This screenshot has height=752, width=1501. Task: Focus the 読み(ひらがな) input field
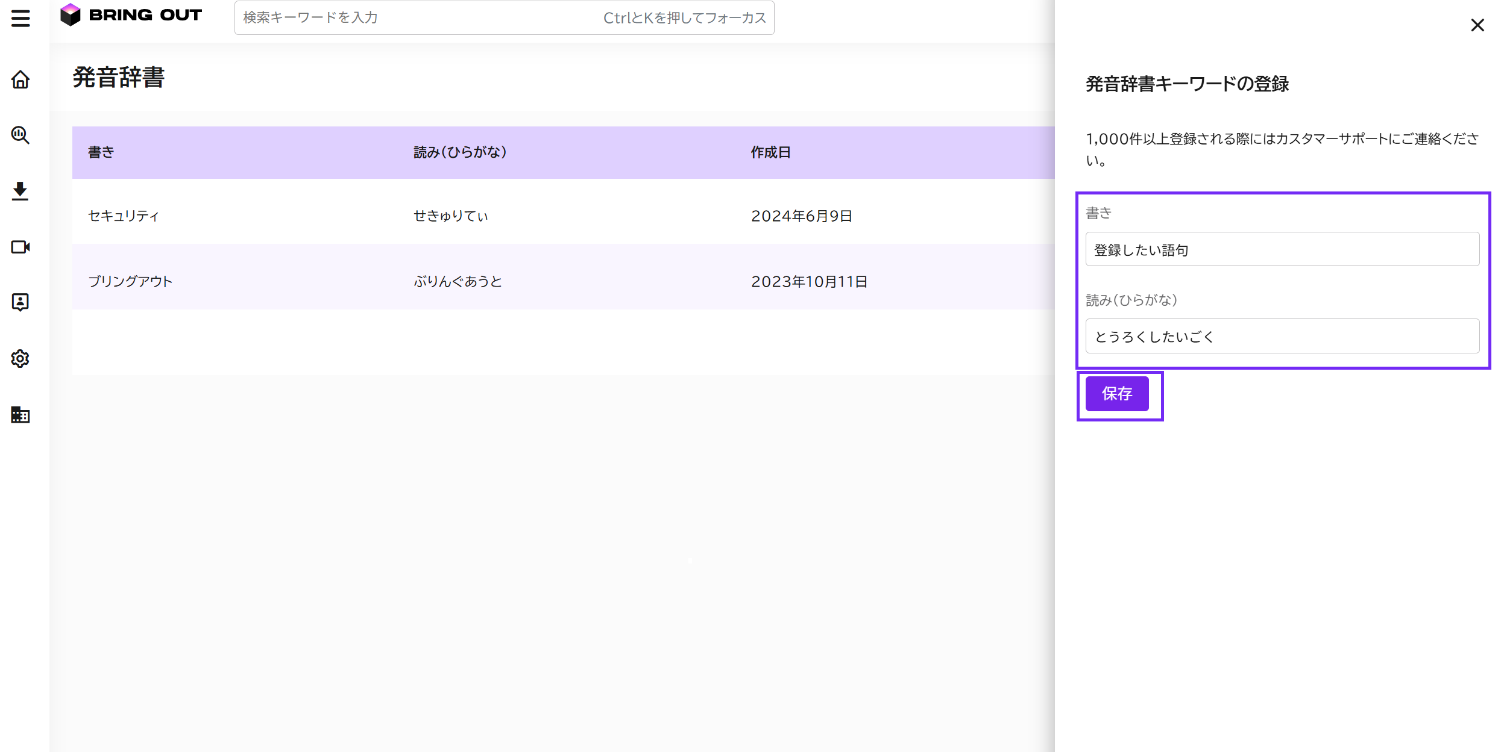[x=1282, y=336]
